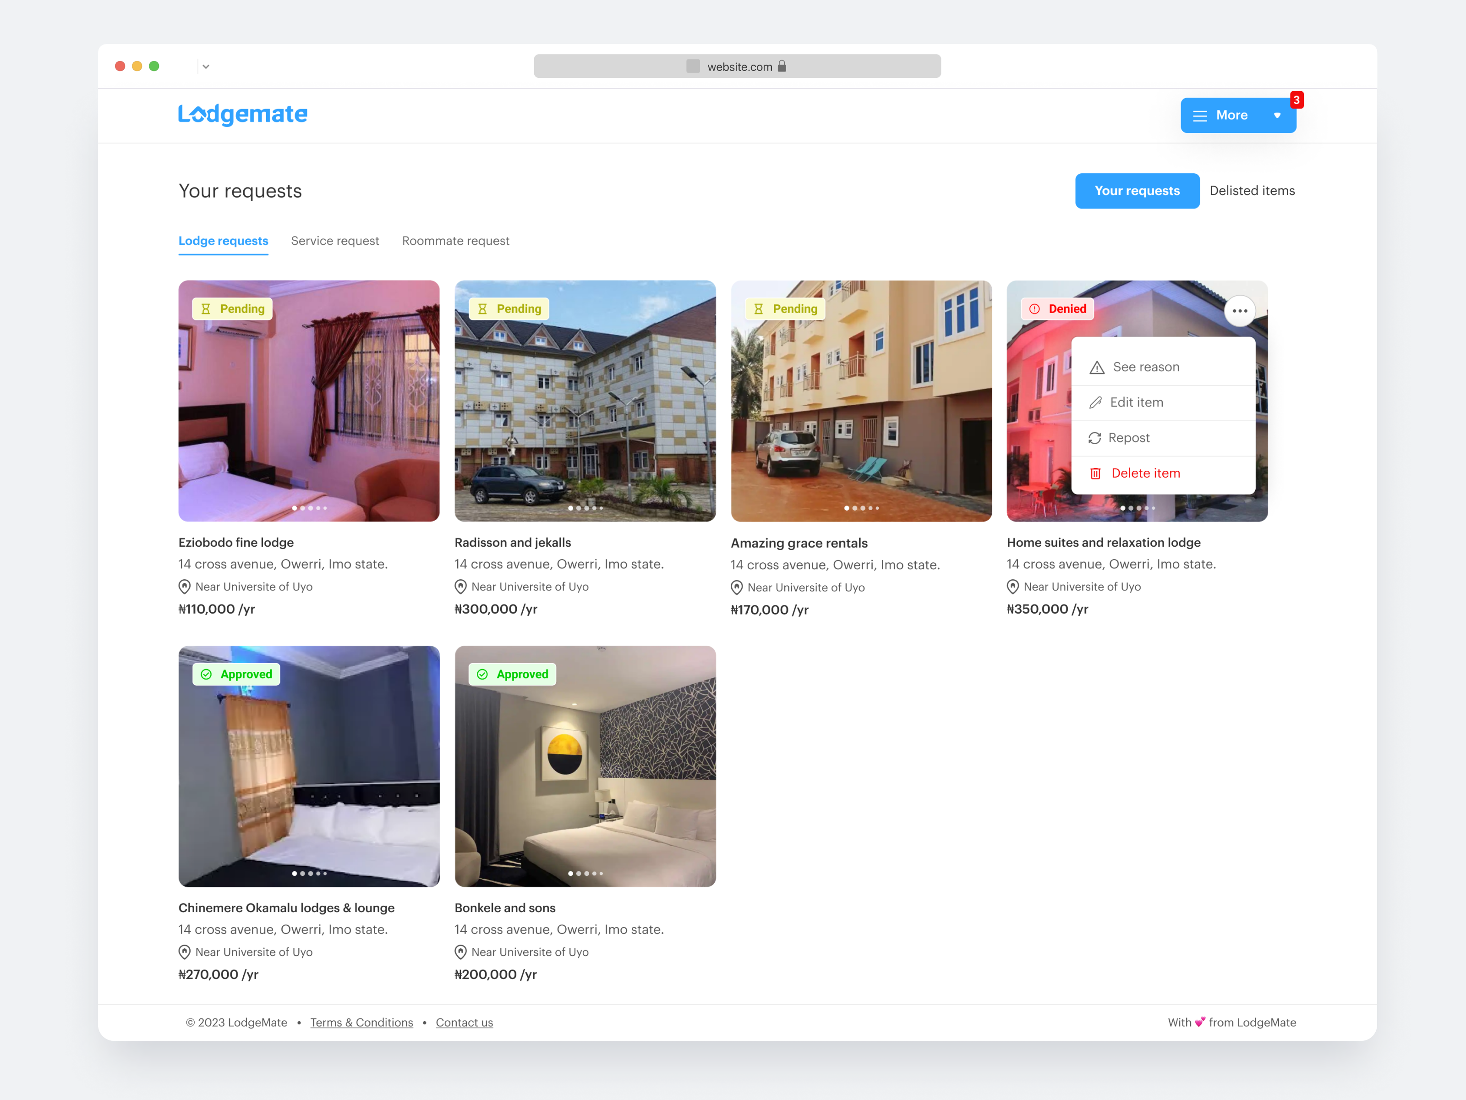Click the checkmark icon on Chinemere's Approved badge
Image resolution: width=1466 pixels, height=1100 pixels.
(x=207, y=674)
